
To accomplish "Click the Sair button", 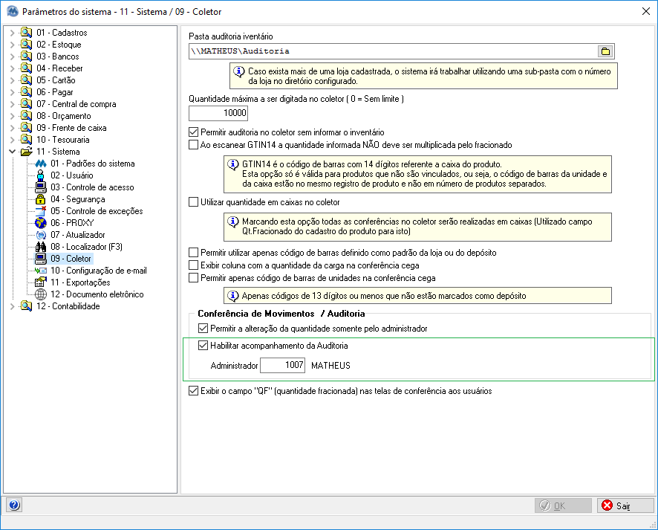I will click(625, 505).
